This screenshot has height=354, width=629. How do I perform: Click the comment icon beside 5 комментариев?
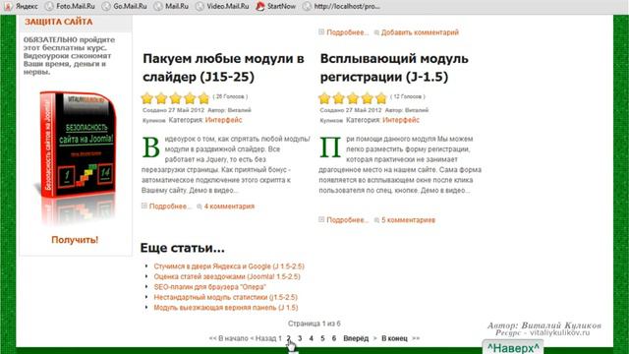[x=376, y=220]
